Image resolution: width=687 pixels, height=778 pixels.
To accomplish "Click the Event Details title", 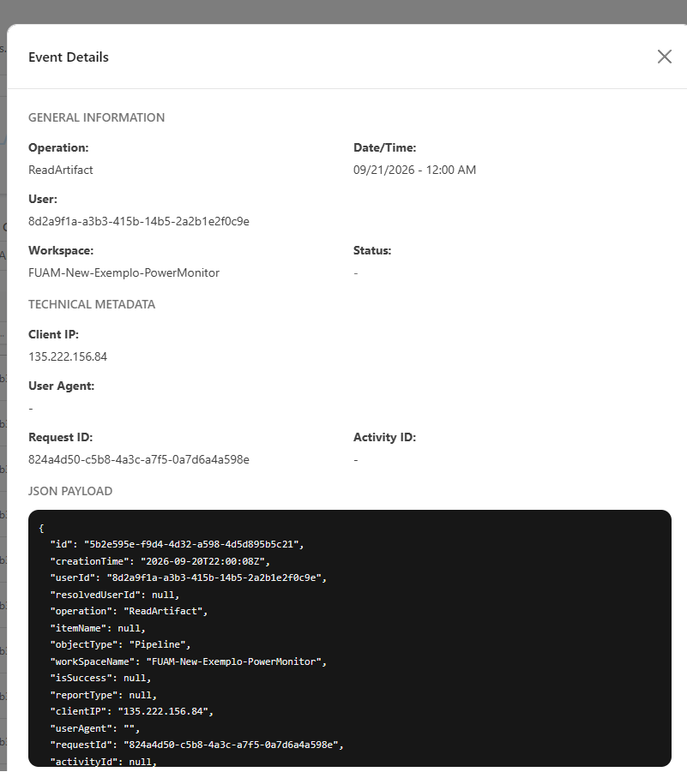I will [x=68, y=57].
